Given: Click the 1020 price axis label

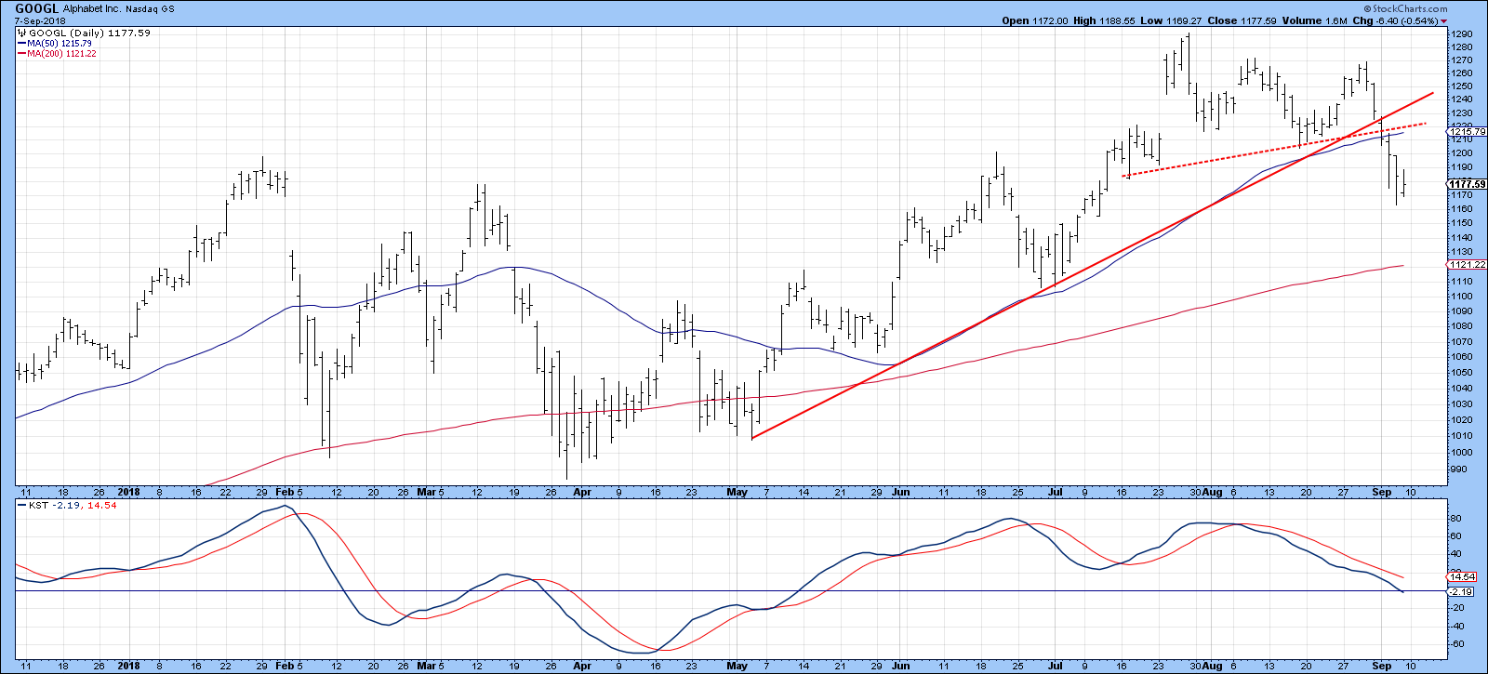Looking at the screenshot, I should 1463,420.
